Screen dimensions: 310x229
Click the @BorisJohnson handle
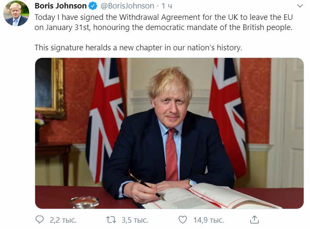pos(127,6)
